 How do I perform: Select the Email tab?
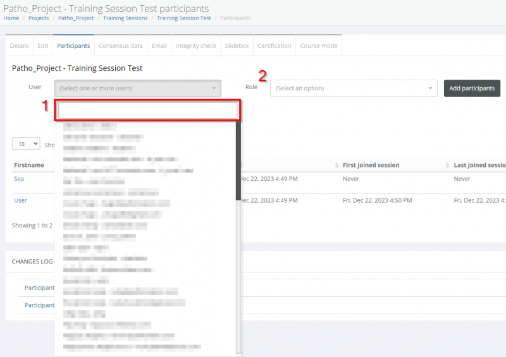coord(159,46)
